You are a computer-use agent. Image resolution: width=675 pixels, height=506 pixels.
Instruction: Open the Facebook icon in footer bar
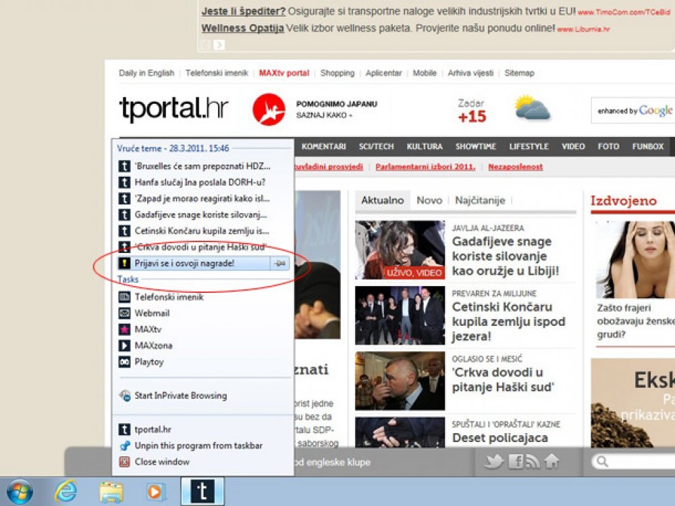tap(516, 461)
